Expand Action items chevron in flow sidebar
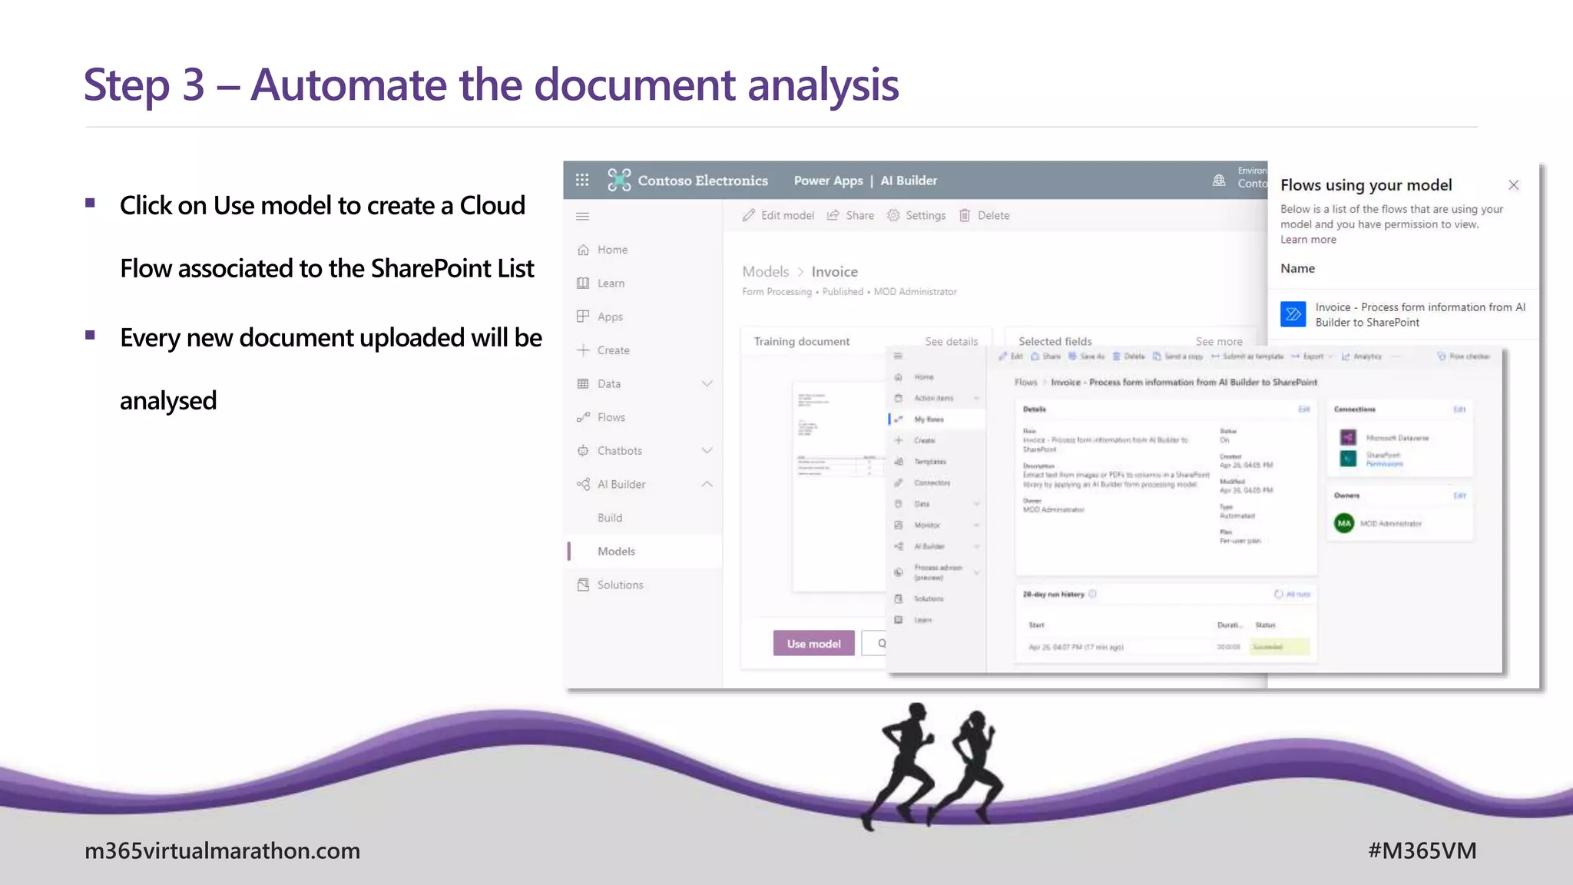The width and height of the screenshot is (1573, 885). coord(977,398)
